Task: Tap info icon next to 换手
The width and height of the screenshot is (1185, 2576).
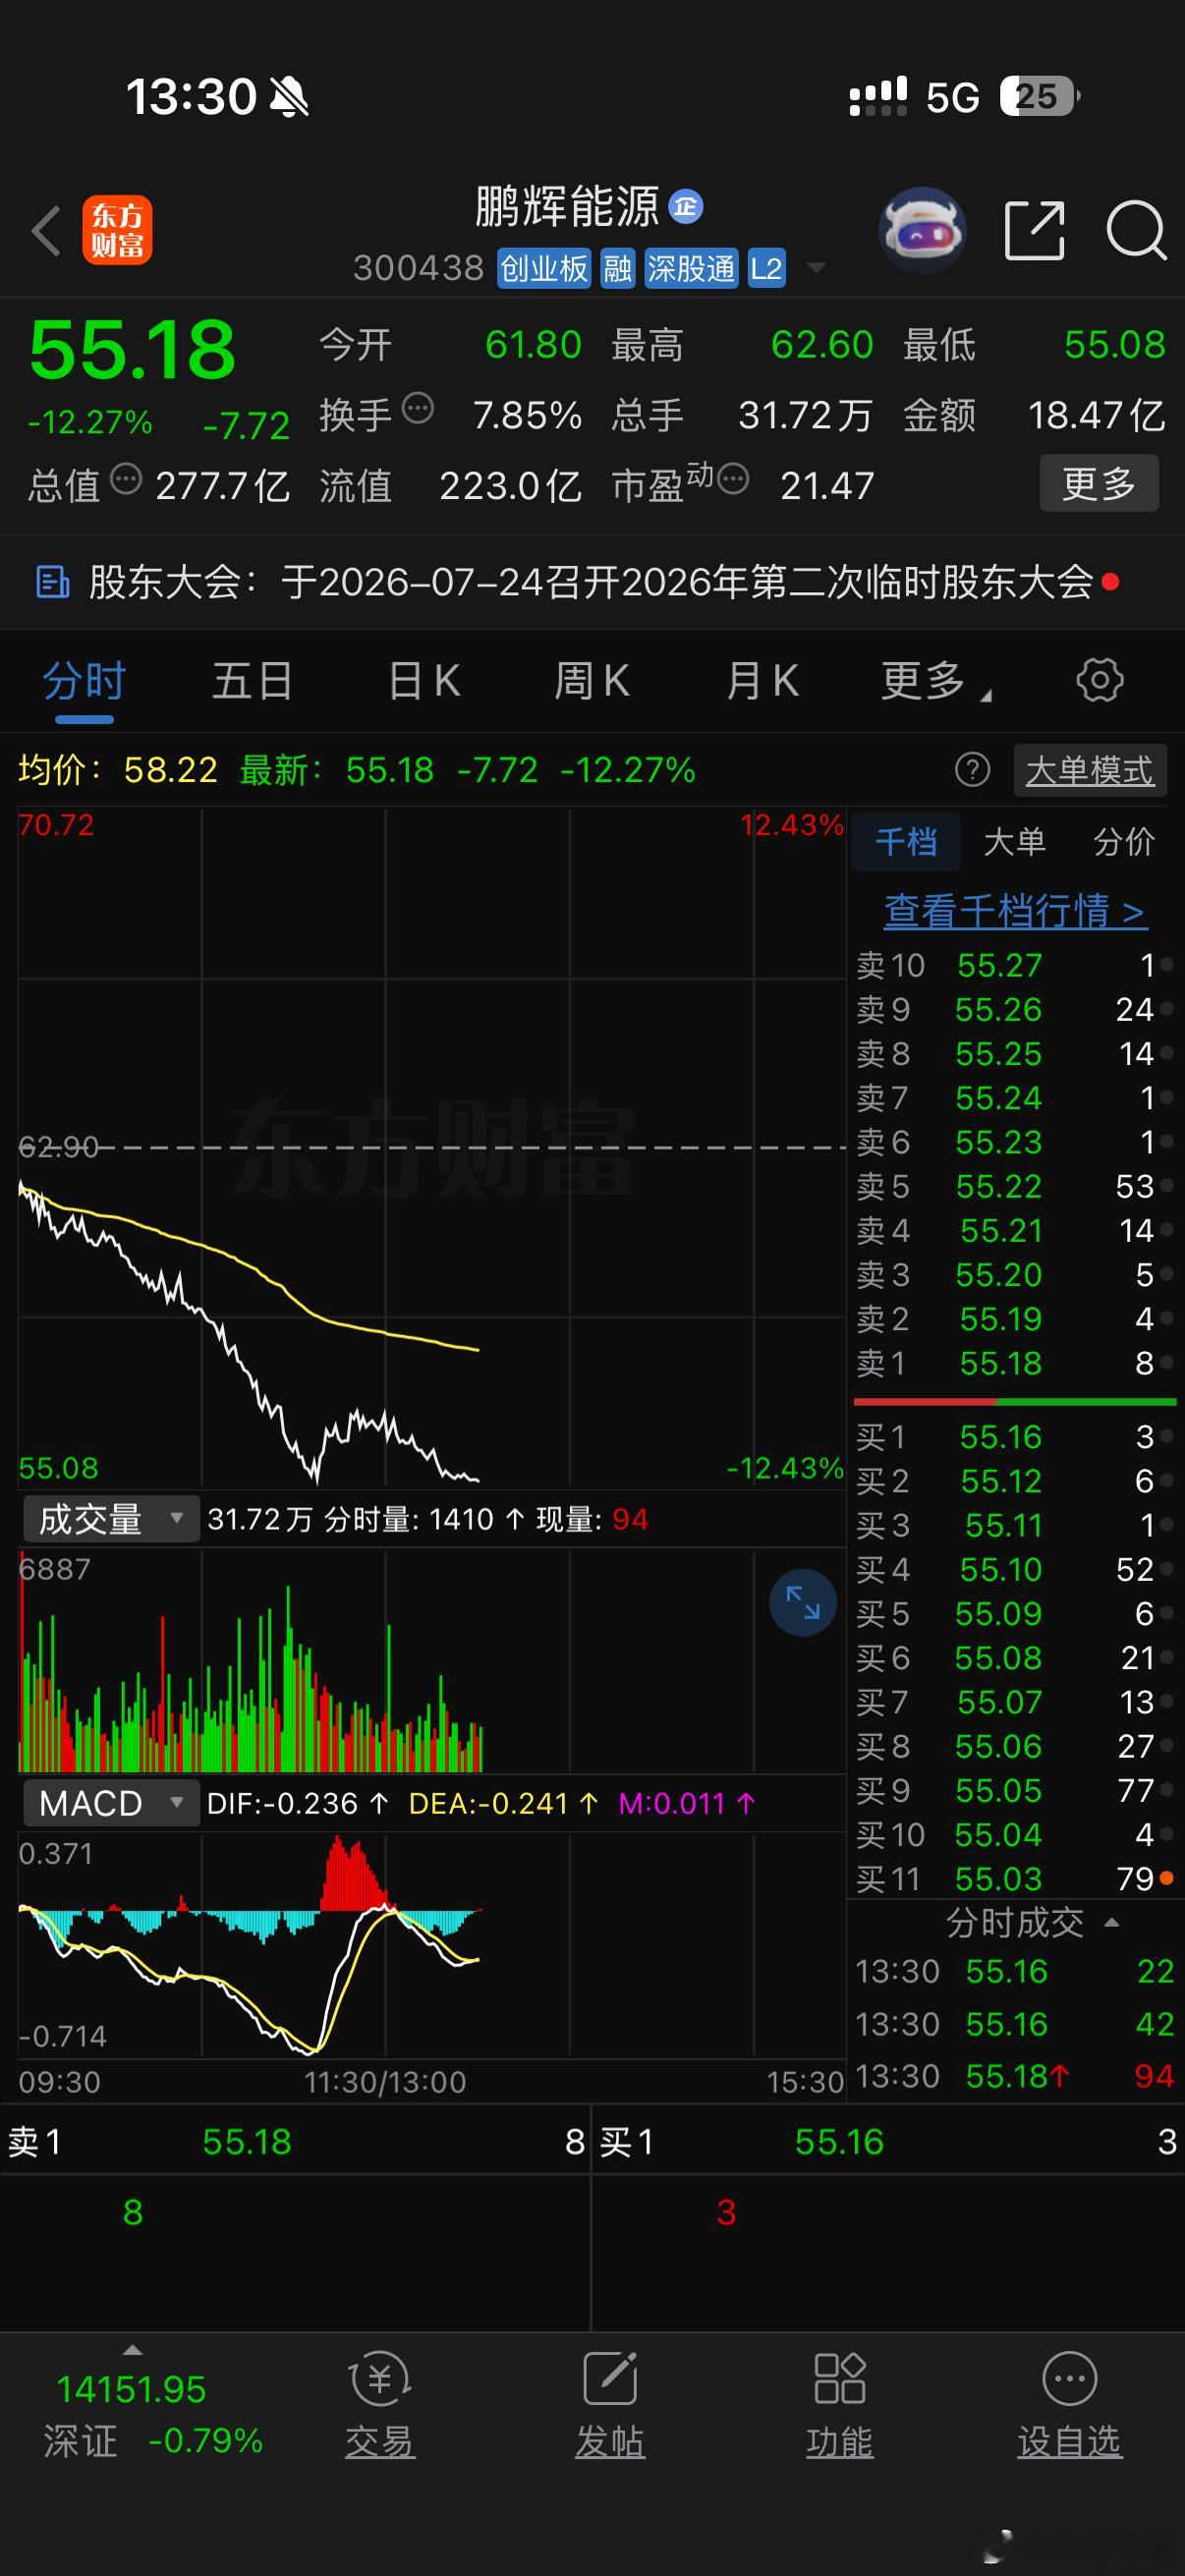Action: (417, 409)
